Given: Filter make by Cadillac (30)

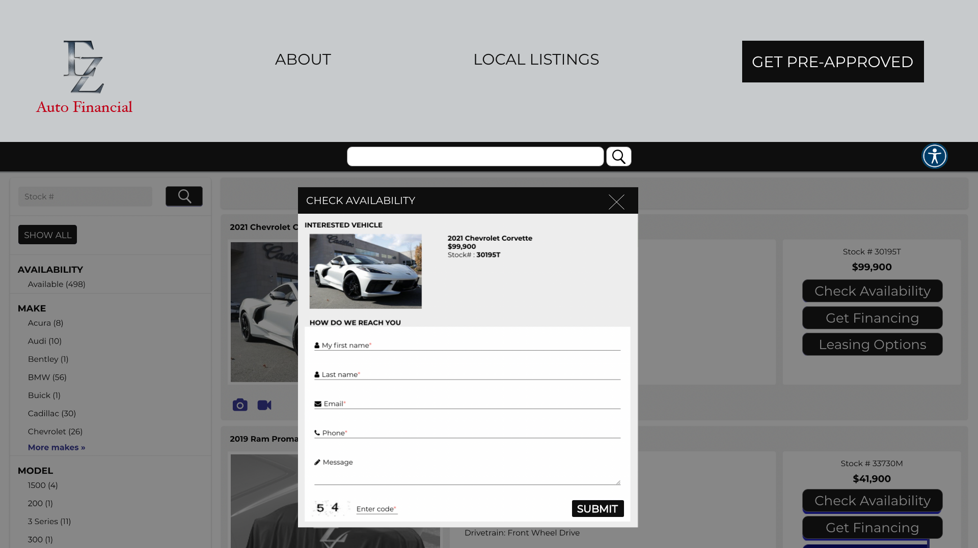Looking at the screenshot, I should pyautogui.click(x=52, y=413).
